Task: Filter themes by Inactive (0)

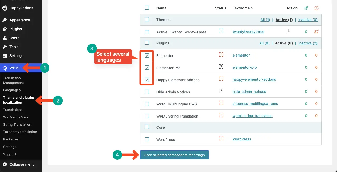Action: coord(308,20)
